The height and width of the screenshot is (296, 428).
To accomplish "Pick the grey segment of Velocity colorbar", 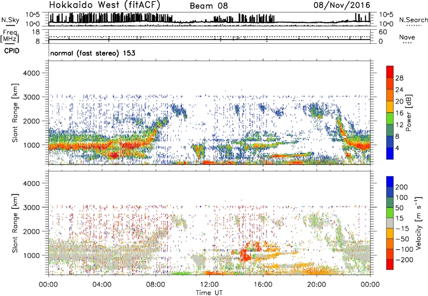I will [x=390, y=223].
